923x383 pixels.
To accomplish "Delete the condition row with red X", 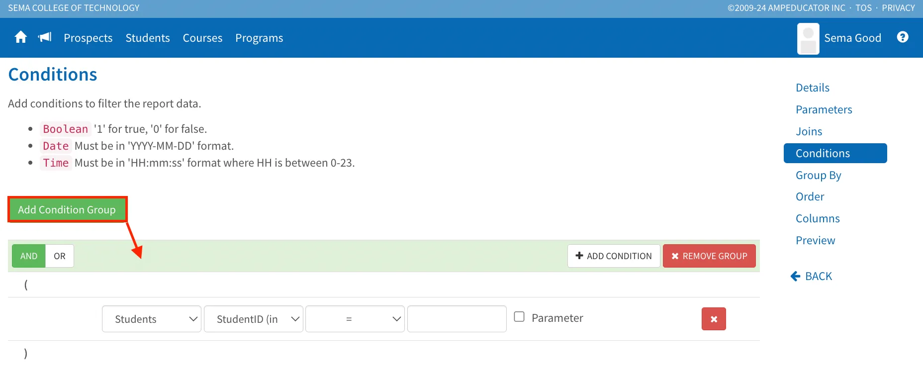I will pyautogui.click(x=714, y=319).
